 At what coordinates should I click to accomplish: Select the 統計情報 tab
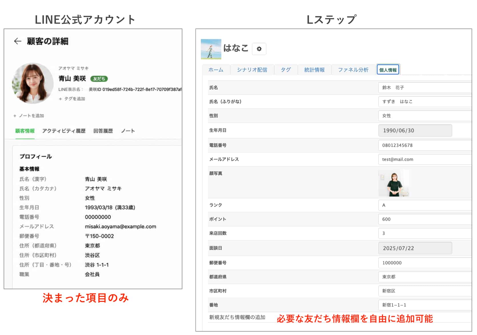314,70
